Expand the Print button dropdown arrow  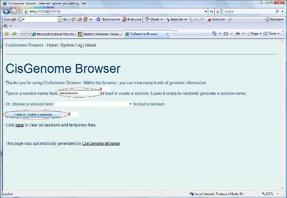pos(243,33)
